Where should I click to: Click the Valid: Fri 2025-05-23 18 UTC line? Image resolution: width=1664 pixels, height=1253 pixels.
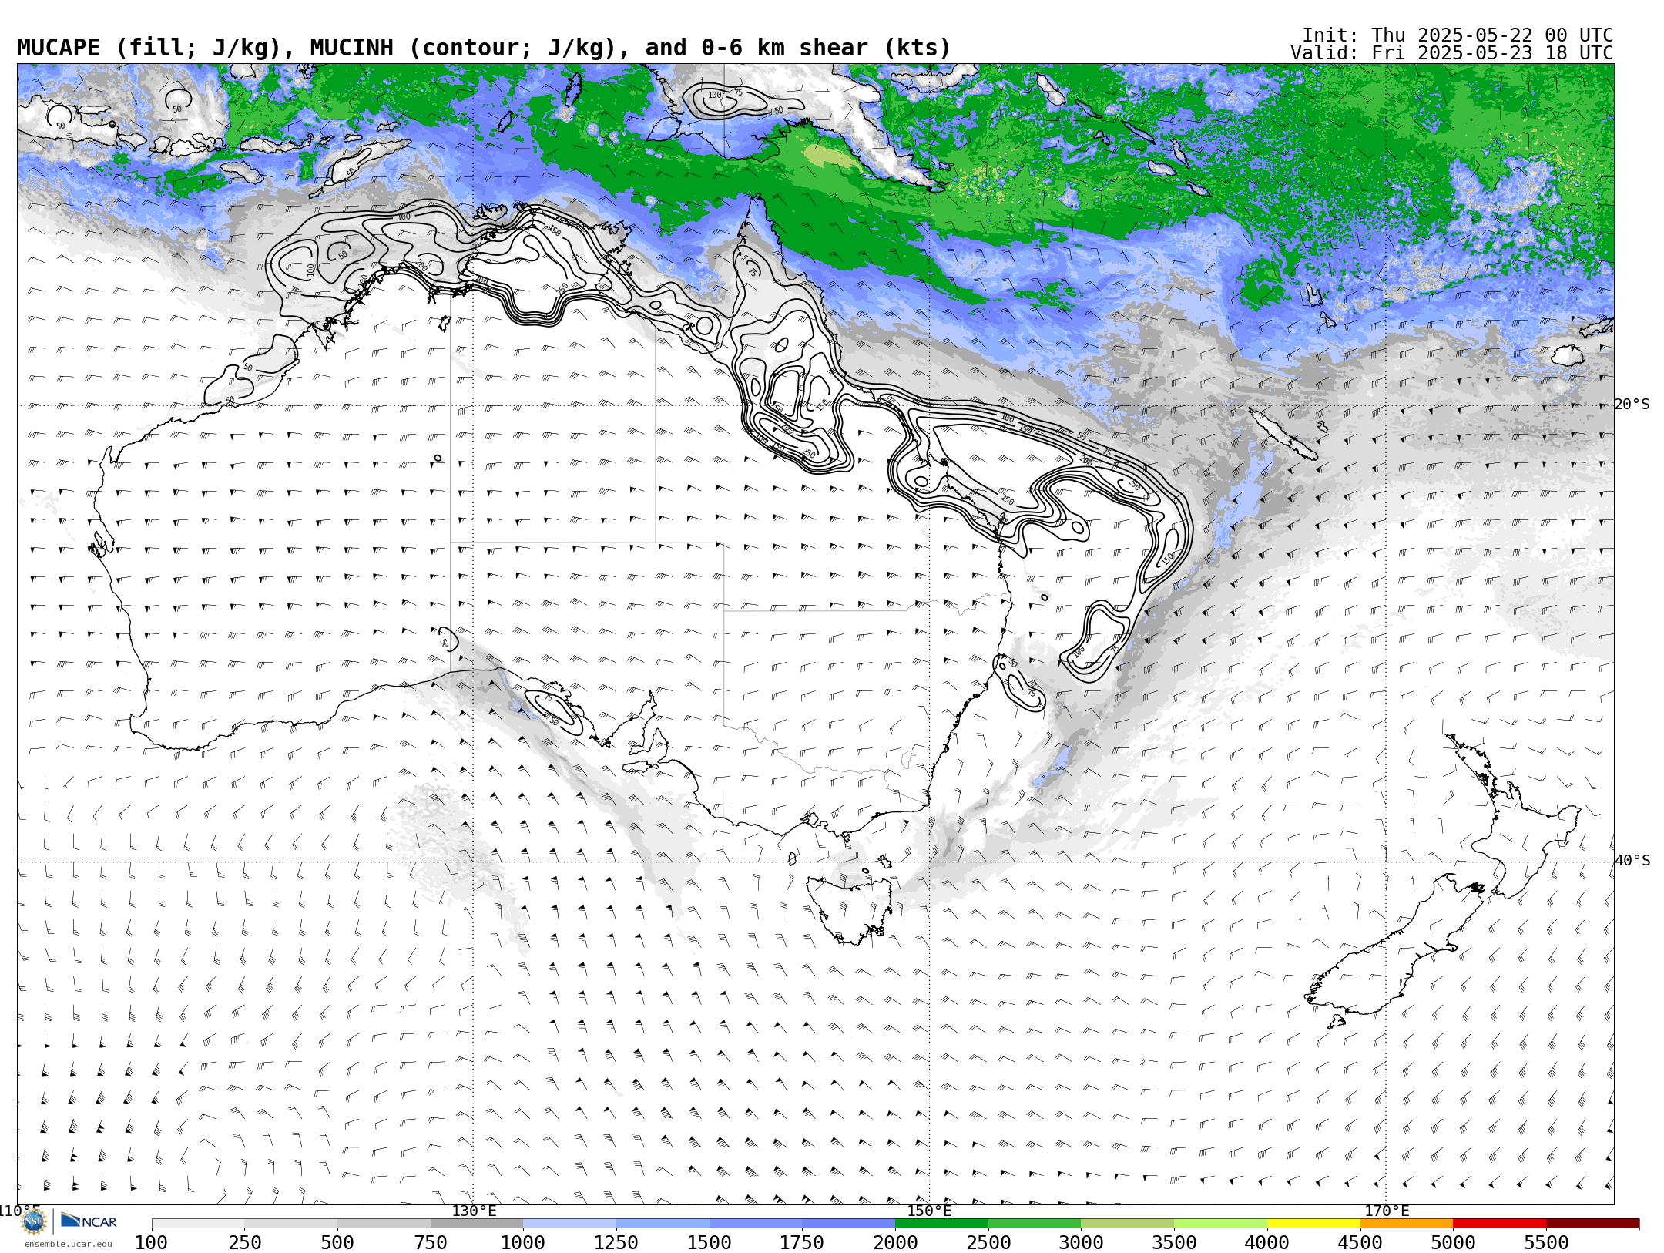tap(1452, 53)
